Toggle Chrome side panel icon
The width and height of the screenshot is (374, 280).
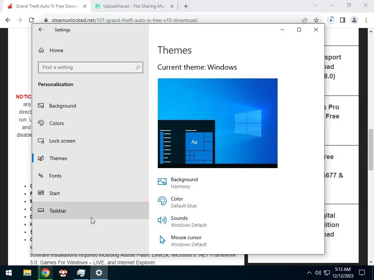click(343, 20)
